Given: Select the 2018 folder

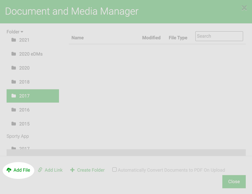Looking at the screenshot, I should coord(24,82).
